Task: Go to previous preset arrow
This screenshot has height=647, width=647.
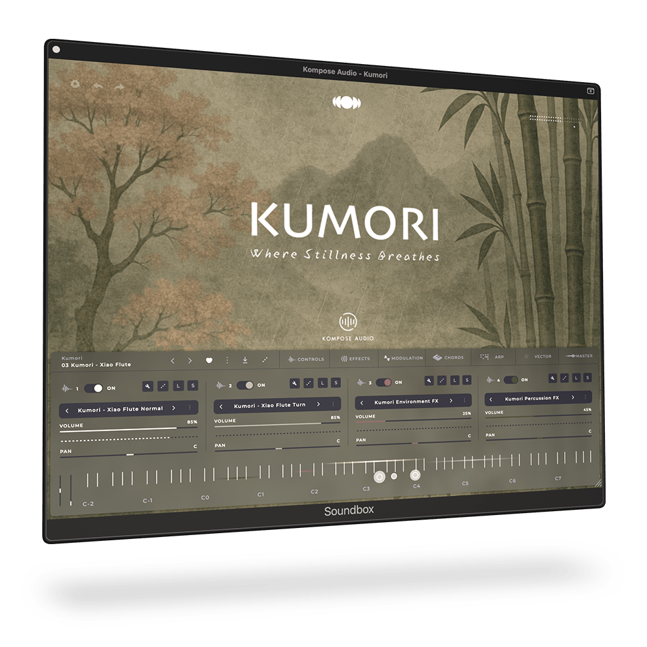Action: [x=173, y=361]
